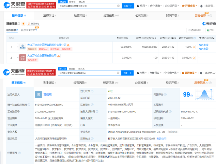
Task: Open notifications bell in the bottom page header
Action: (x=201, y=73)
